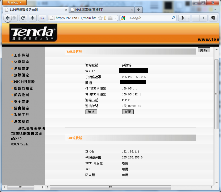Bookmark the page with the star icon
This screenshot has height=192, width=221.
pyautogui.click(x=100, y=18)
